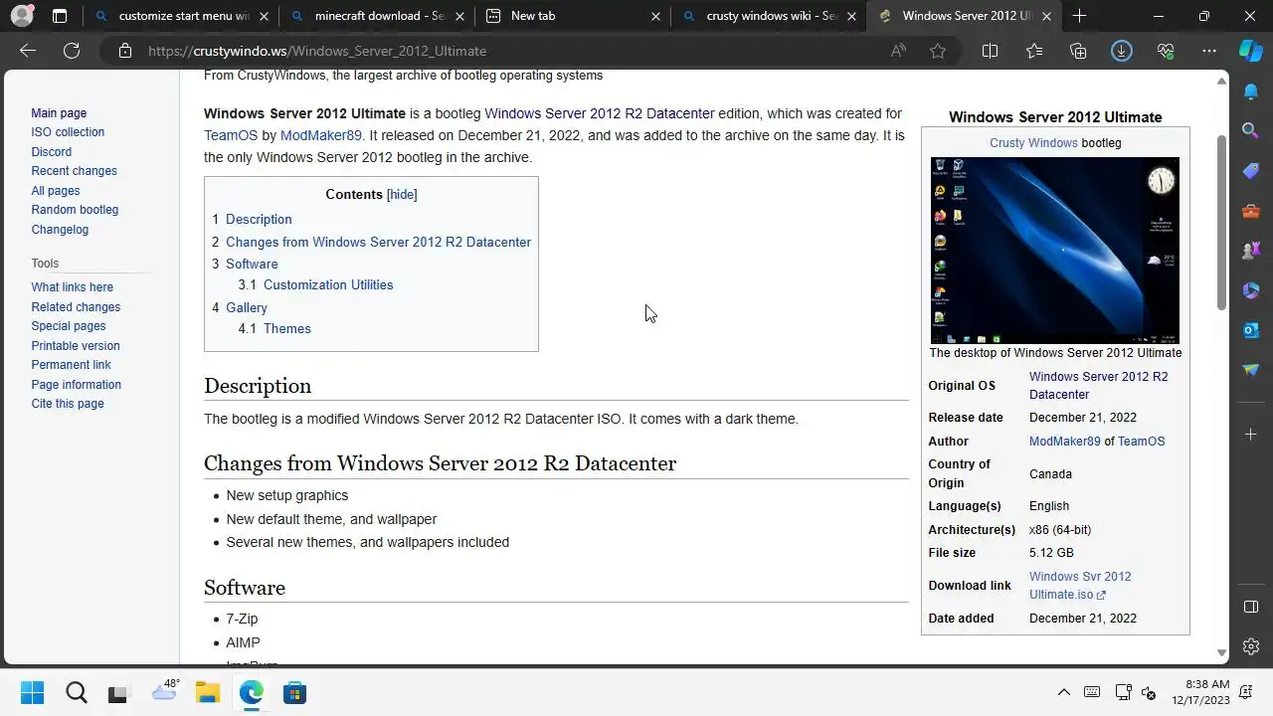Screen dimensions: 1273x716
Task: Open the Windows Svr 2012 Ultimate.iso download link
Action: [x=1079, y=586]
